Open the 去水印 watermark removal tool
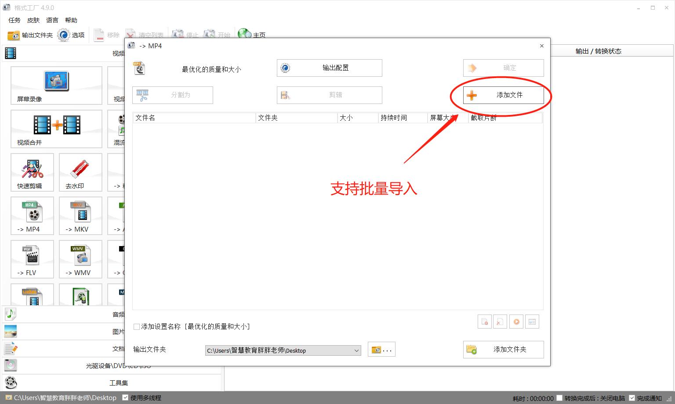 (80, 172)
